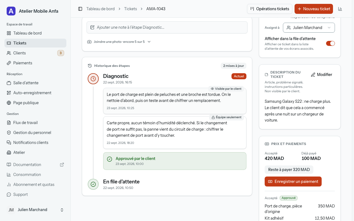
Task: Open Salle d'attente page
Action: [35, 83]
